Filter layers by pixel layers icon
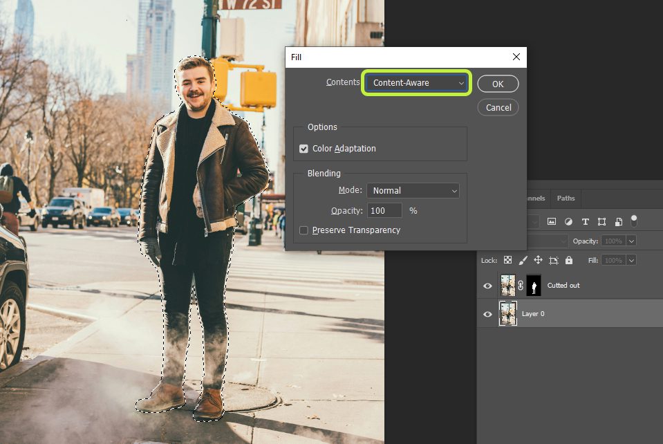 pos(552,221)
